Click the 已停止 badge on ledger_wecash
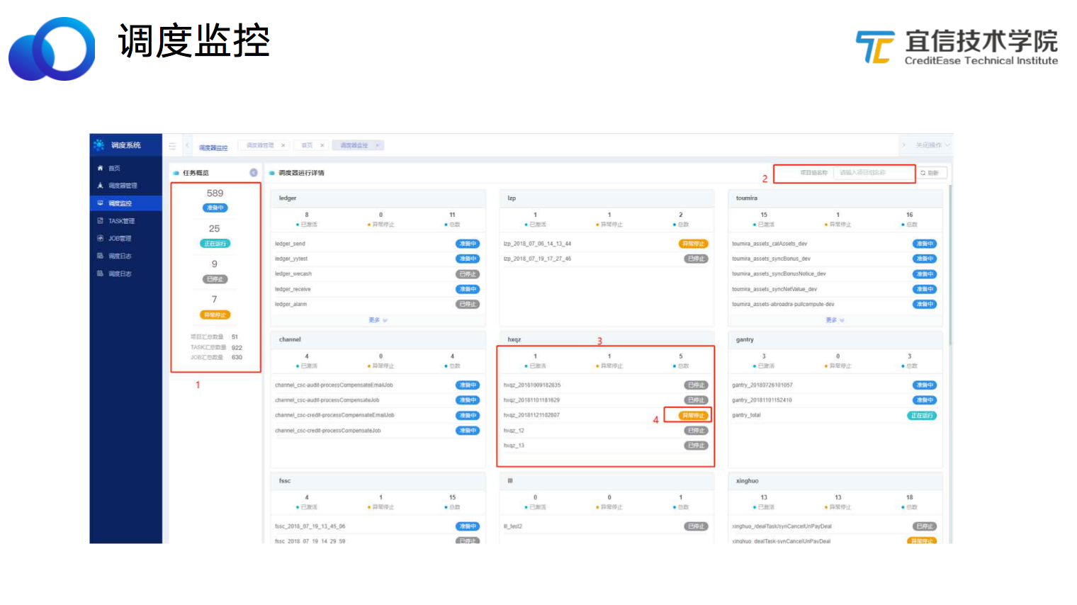This screenshot has height=605, width=1077. tap(468, 274)
